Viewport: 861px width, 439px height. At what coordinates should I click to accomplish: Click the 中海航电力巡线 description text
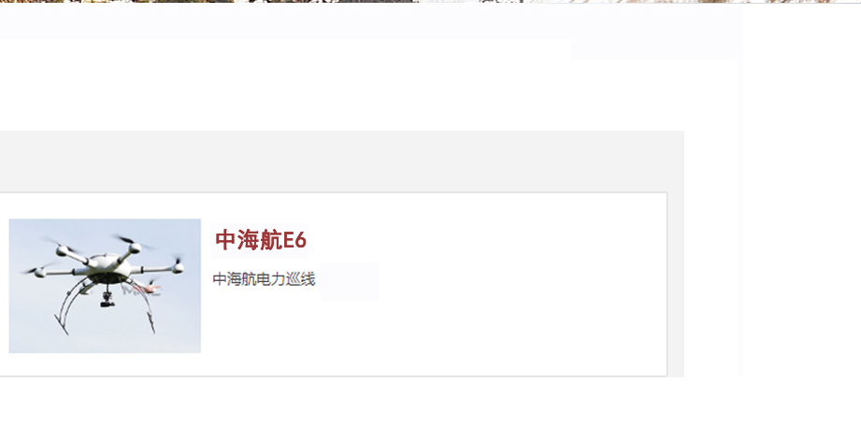(x=264, y=279)
